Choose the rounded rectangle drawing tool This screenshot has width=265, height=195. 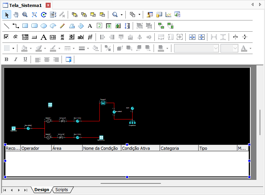pyautogui.click(x=34, y=26)
